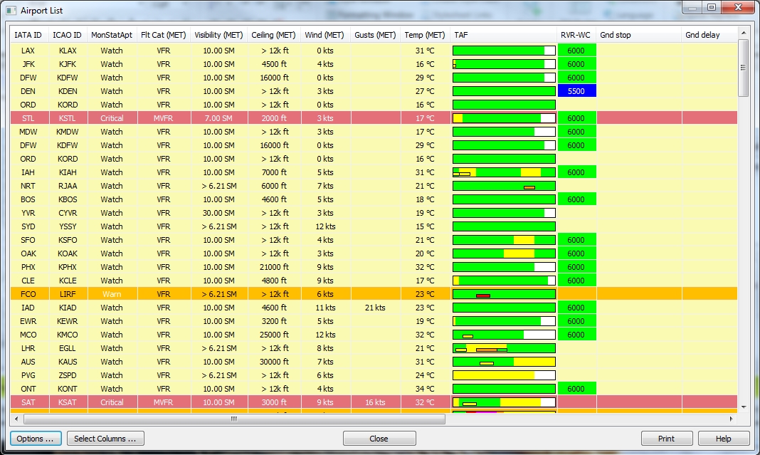This screenshot has width=760, height=455.
Task: Click the TAF forecast bar for STL
Action: [504, 118]
